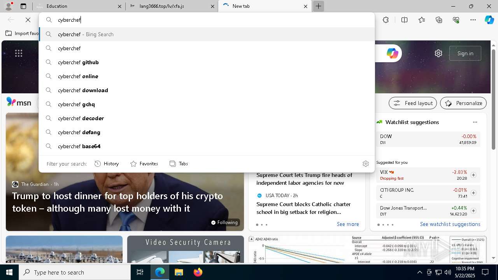Open Watchlist suggestions more options
This screenshot has width=498, height=280.
[475, 122]
